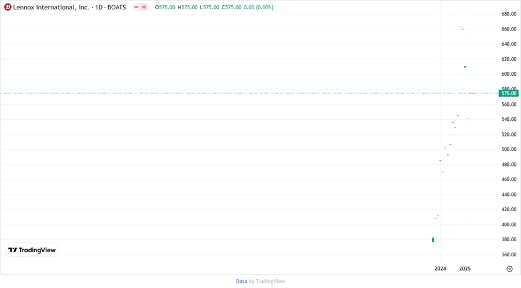Click the close price C575.00 value
The width and height of the screenshot is (521, 288).
(x=232, y=8)
